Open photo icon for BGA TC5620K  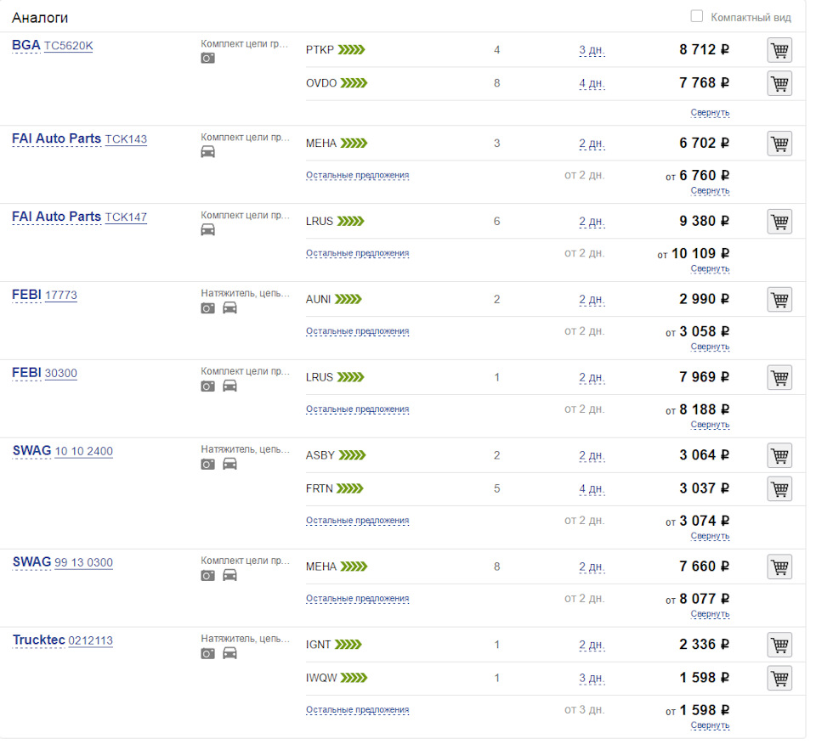(207, 59)
